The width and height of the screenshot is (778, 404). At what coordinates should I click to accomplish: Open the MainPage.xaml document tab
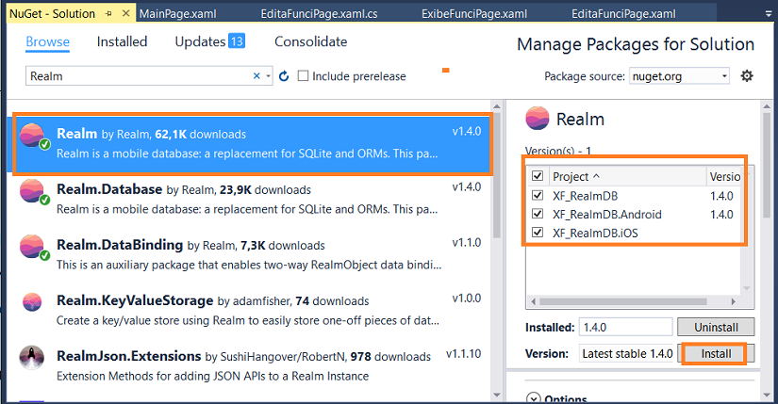tap(177, 14)
